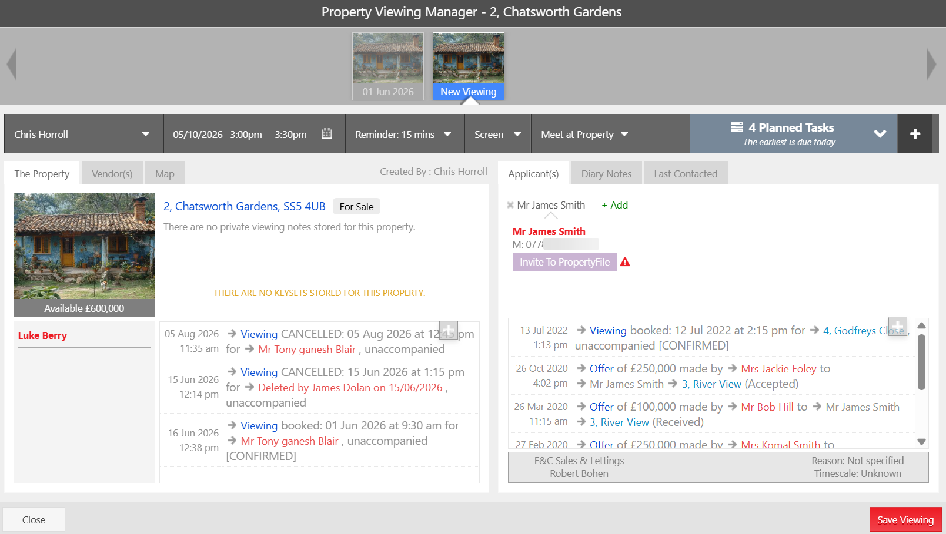Switch to The Property tab
The width and height of the screenshot is (946, 534).
coord(42,173)
